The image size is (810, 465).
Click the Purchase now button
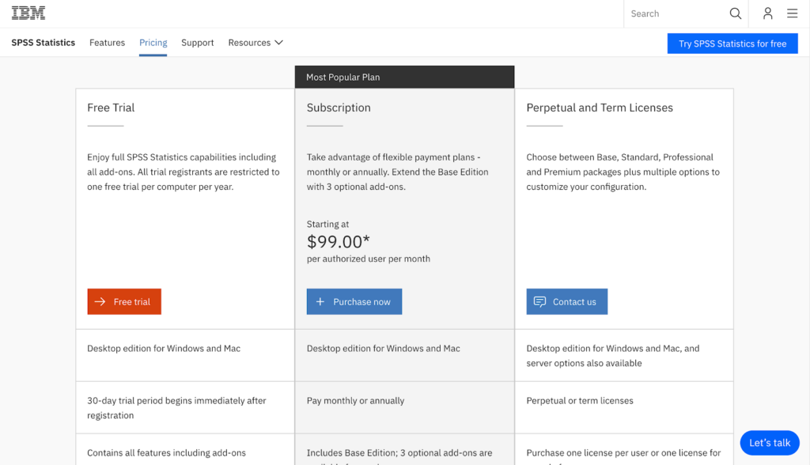[354, 301]
